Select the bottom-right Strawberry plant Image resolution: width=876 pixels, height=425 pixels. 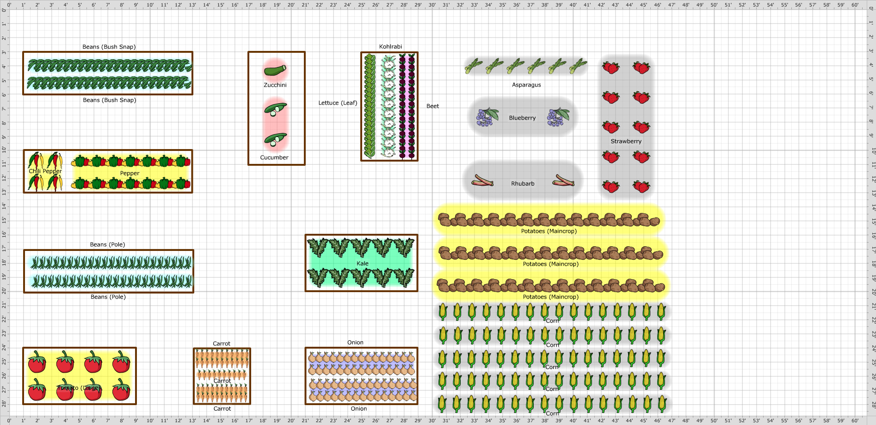pos(641,186)
